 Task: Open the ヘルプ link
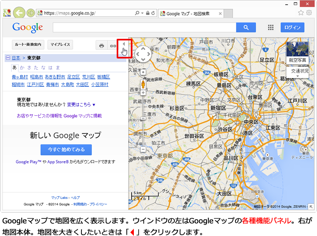pyautogui.click(x=75, y=198)
